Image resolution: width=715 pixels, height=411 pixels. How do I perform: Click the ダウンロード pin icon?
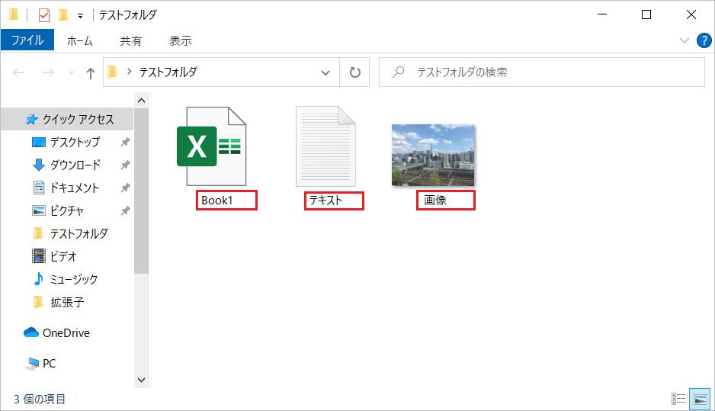[x=125, y=165]
